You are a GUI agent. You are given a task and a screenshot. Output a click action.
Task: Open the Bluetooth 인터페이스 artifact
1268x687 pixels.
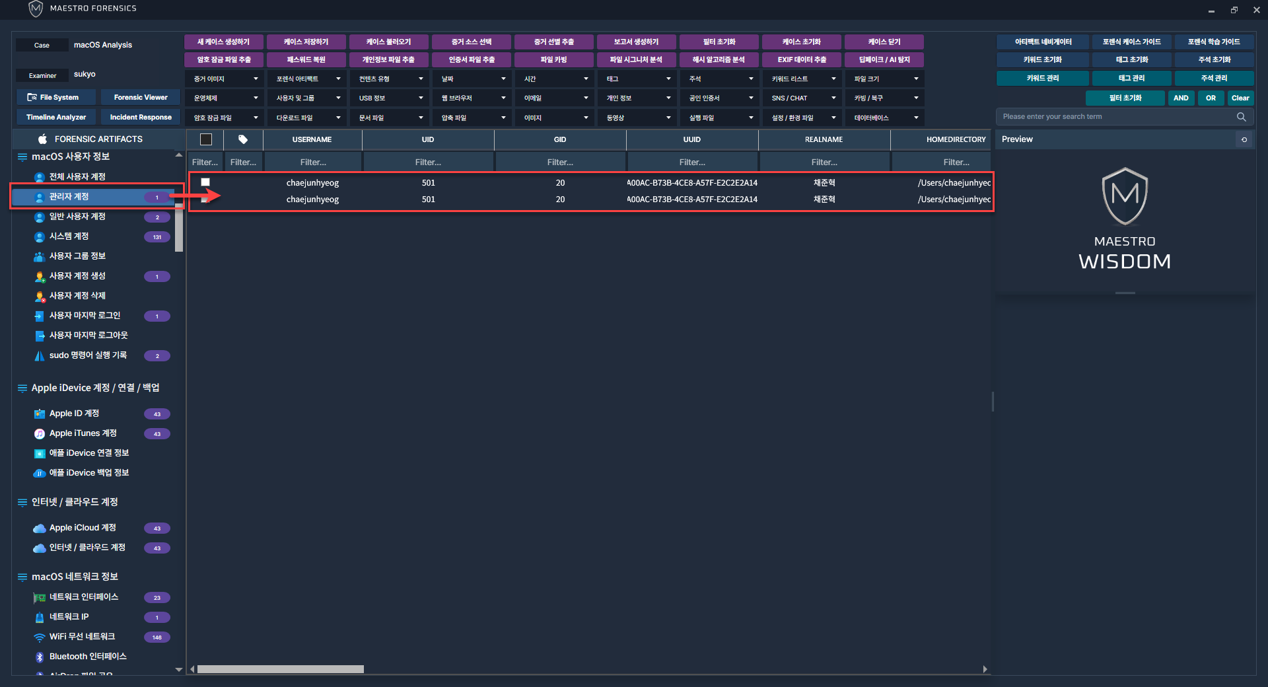(x=87, y=657)
